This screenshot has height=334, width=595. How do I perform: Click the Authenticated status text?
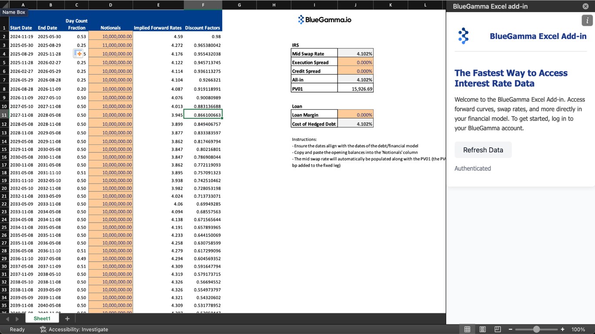point(473,168)
